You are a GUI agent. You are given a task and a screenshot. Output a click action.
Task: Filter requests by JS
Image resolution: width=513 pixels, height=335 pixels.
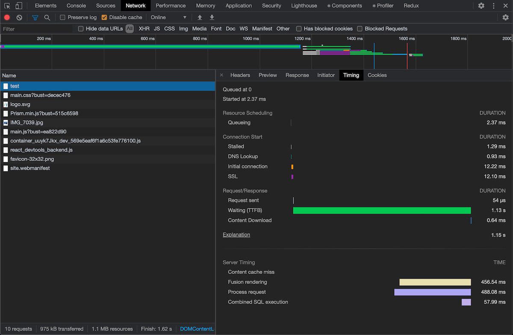pyautogui.click(x=157, y=29)
